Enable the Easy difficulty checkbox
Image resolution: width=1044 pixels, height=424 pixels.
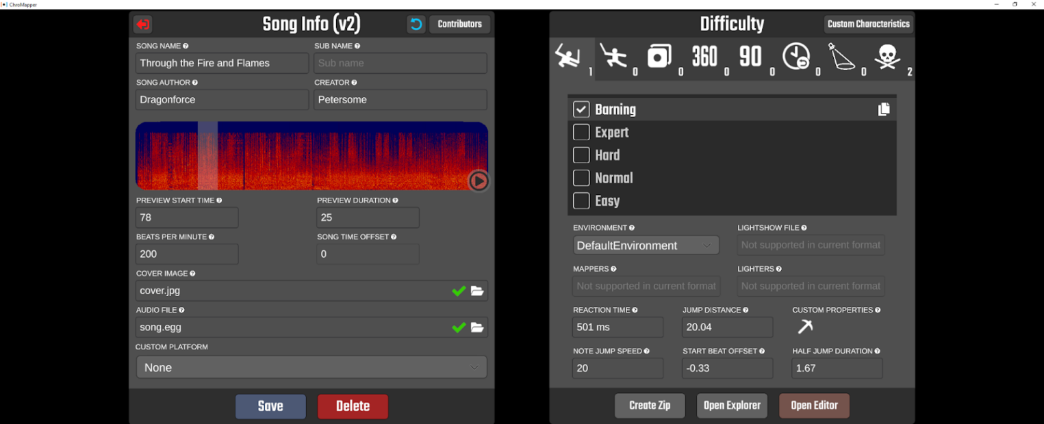pos(581,201)
